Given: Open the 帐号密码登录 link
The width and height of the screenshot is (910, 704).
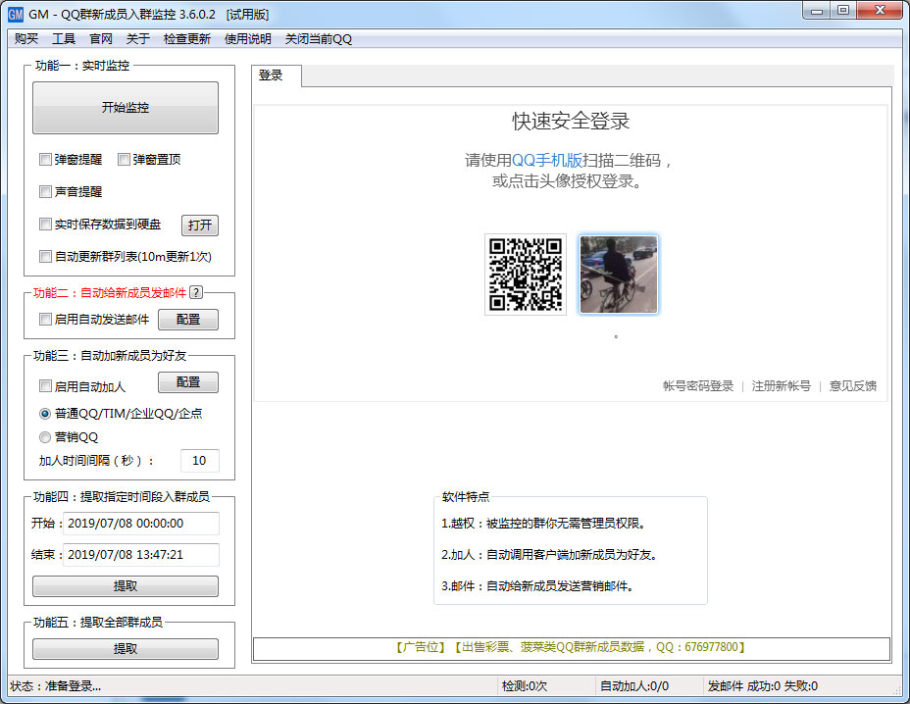Looking at the screenshot, I should (697, 386).
